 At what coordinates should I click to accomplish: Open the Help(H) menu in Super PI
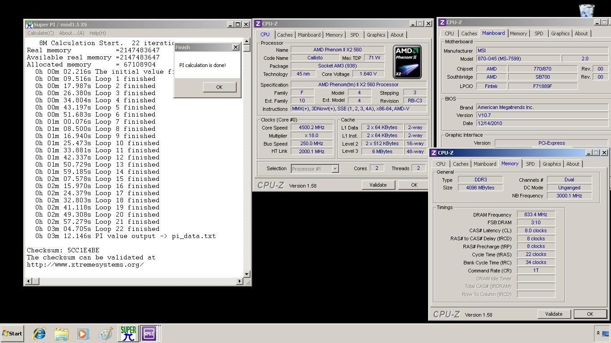pyautogui.click(x=98, y=33)
